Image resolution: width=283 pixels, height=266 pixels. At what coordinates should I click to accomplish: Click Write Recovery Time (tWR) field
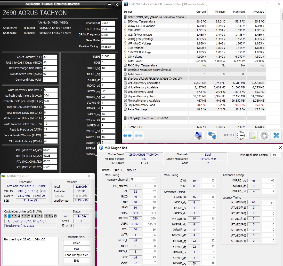[x=51, y=90]
